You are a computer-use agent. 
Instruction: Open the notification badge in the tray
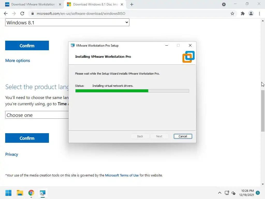(258, 193)
